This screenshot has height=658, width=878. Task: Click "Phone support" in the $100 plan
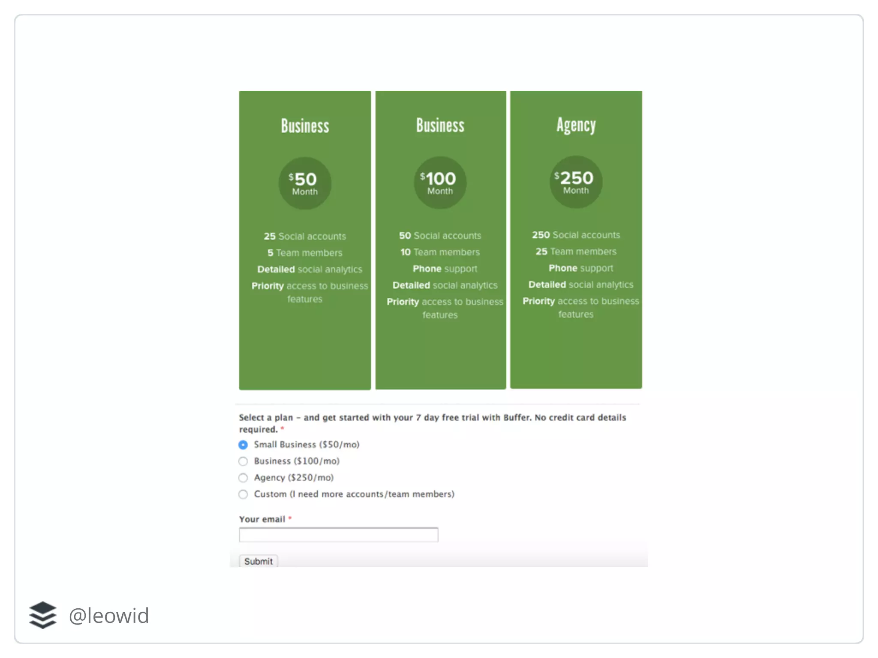click(445, 269)
